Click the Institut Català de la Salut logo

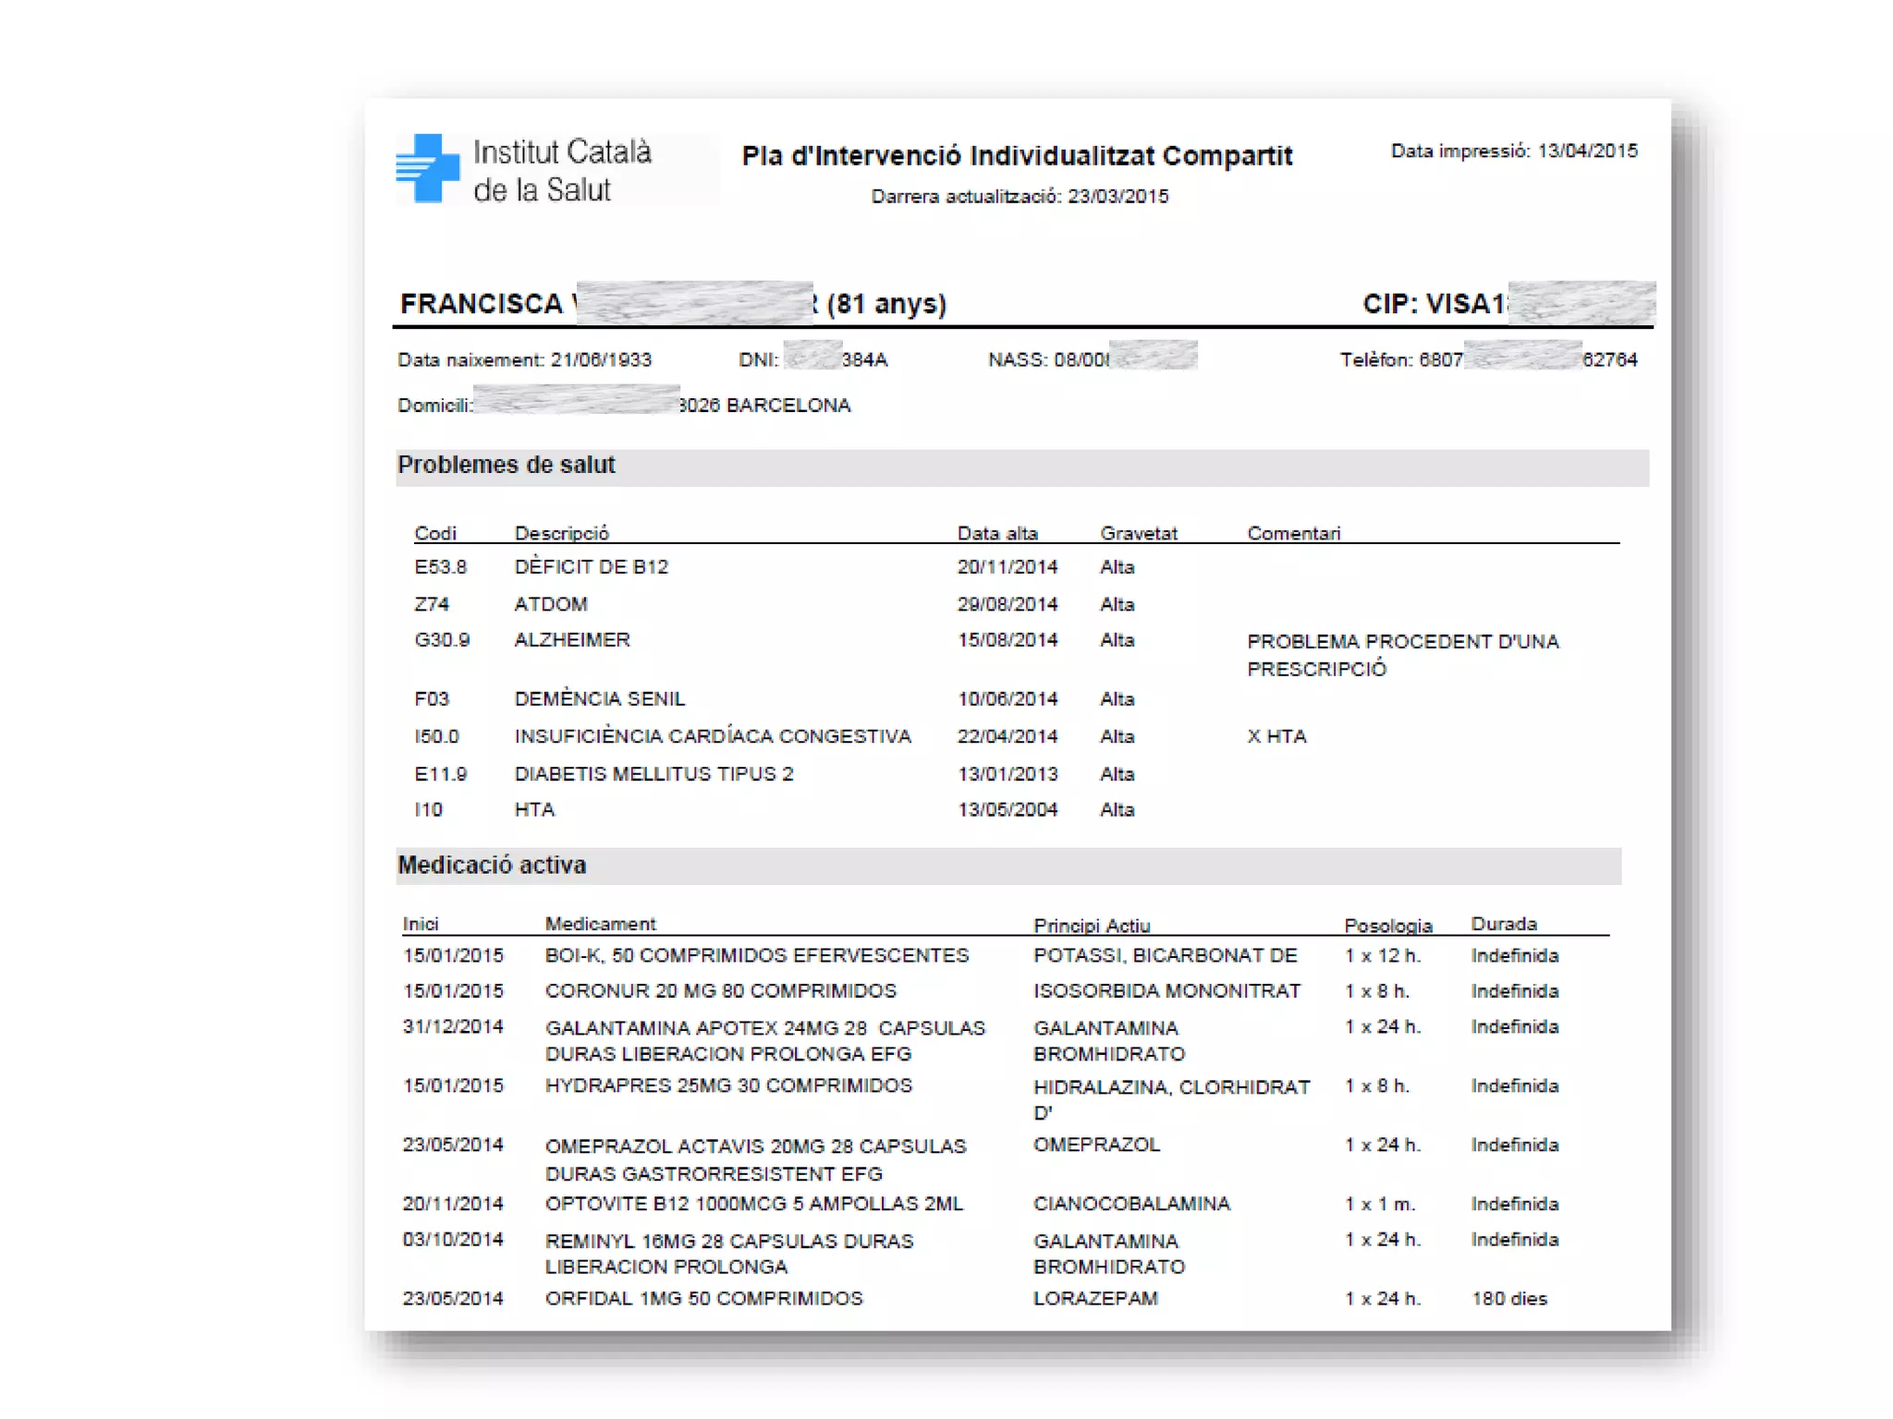click(x=525, y=170)
